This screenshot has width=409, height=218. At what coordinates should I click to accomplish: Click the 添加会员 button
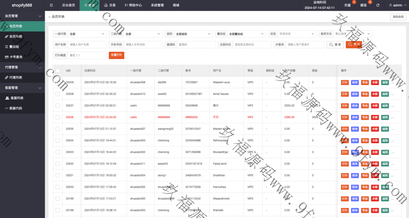click(x=398, y=17)
